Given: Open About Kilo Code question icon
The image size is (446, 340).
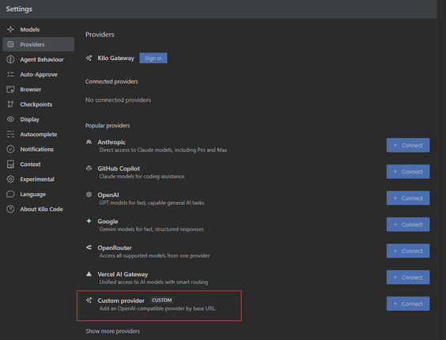Looking at the screenshot, I should (x=10, y=209).
